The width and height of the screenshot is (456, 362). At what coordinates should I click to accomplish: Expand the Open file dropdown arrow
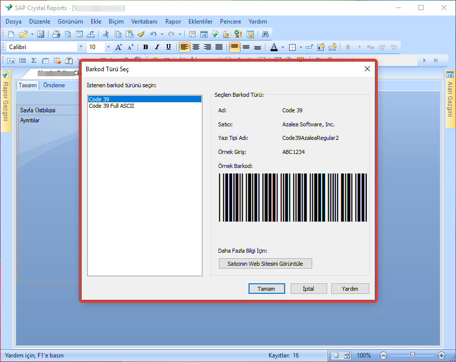[32, 34]
